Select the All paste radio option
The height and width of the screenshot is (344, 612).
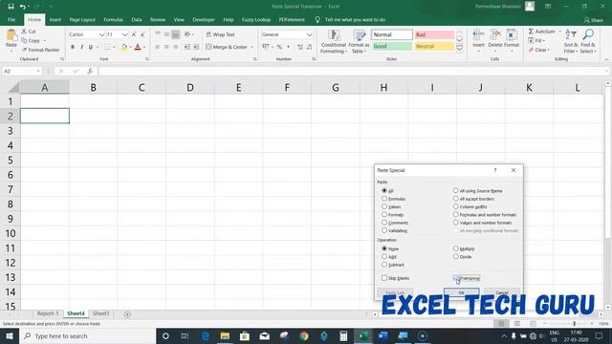[384, 191]
